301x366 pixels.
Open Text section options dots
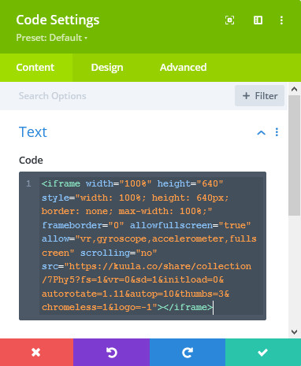click(x=277, y=132)
